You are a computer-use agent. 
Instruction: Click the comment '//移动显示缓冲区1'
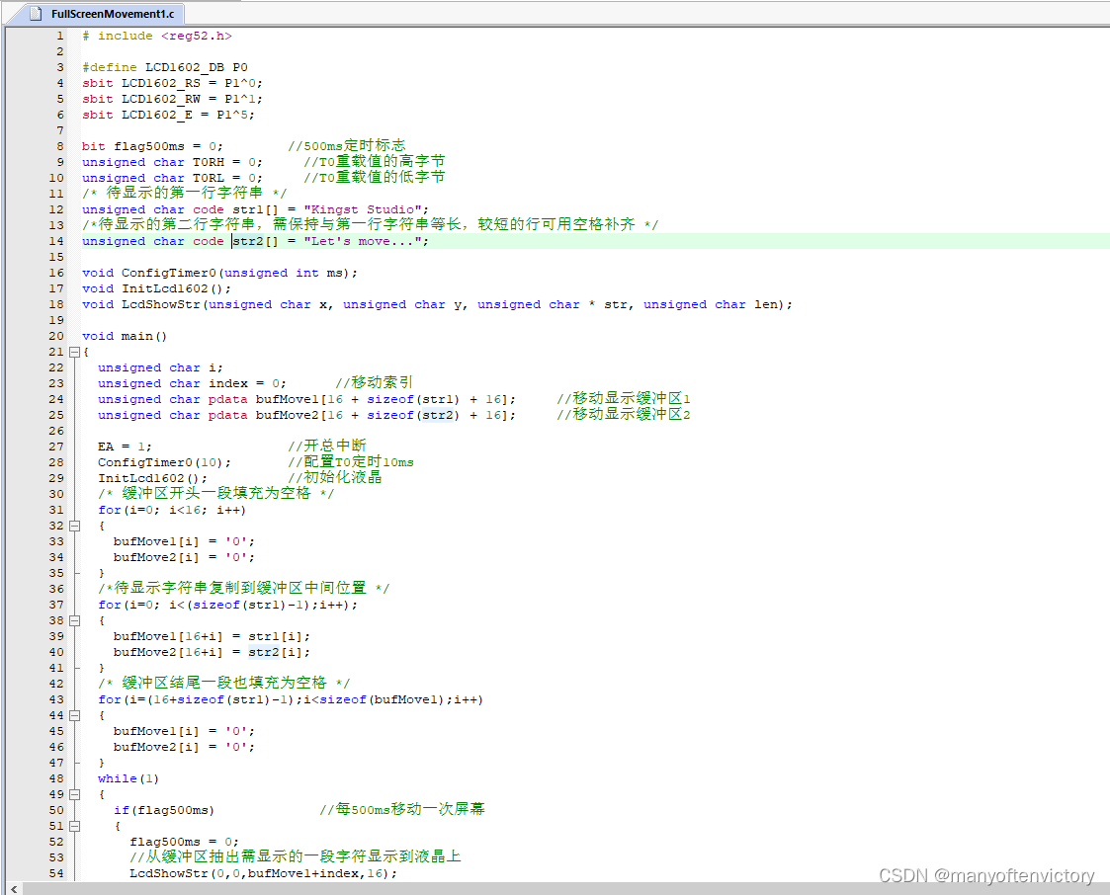click(x=624, y=398)
